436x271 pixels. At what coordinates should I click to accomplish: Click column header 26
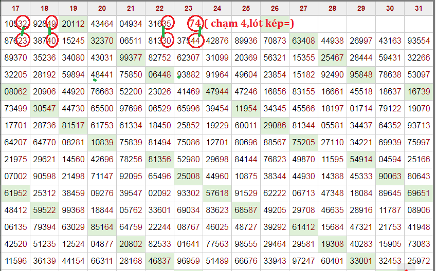pos(275,8)
